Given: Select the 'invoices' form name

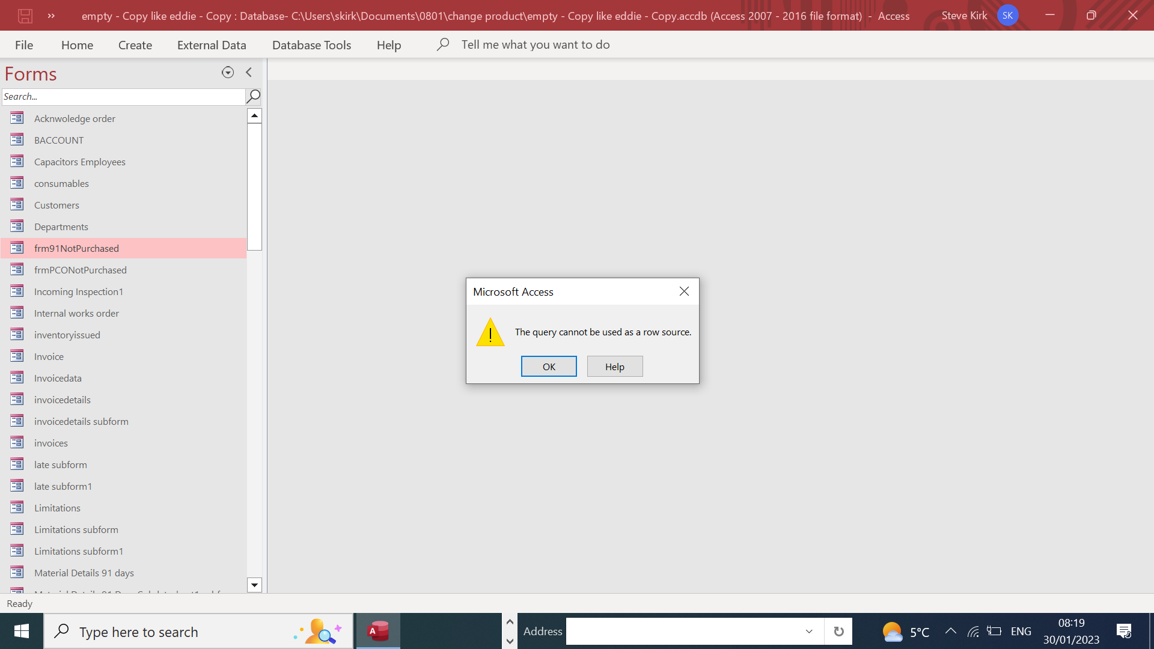Looking at the screenshot, I should [51, 443].
